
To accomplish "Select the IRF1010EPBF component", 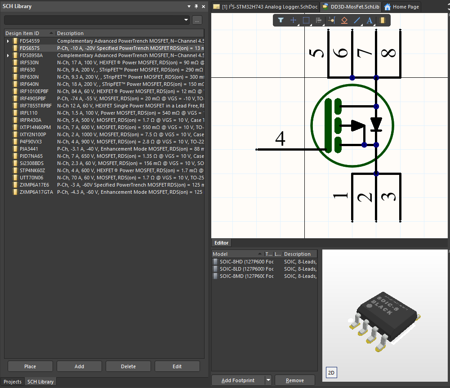I will coord(104,91).
